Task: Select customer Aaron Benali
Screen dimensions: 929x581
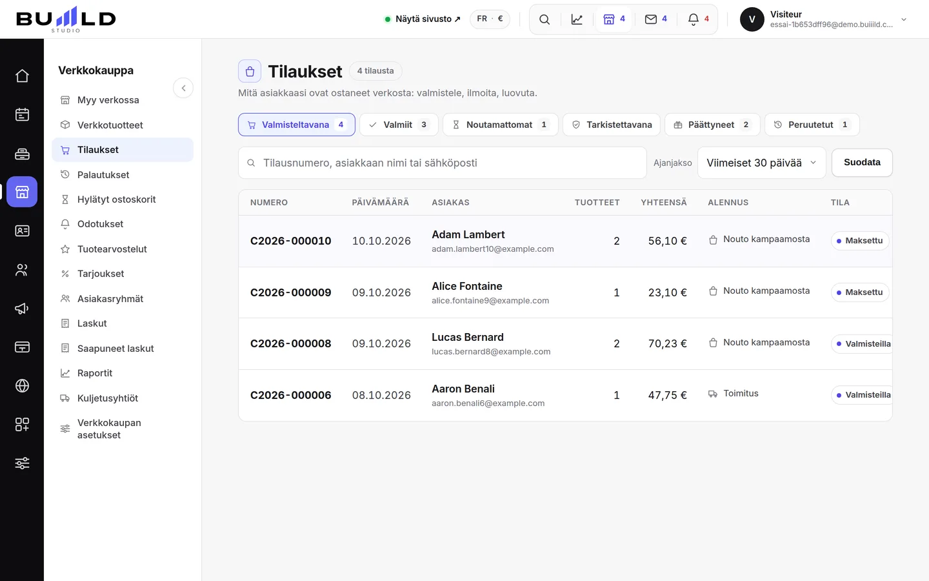Action: click(463, 389)
